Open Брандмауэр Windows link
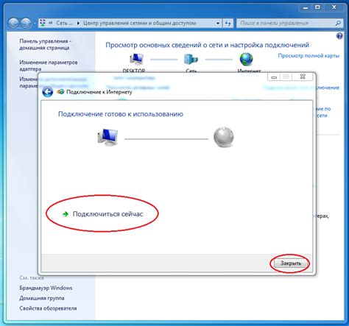Image resolution: width=349 pixels, height=326 pixels. click(46, 288)
